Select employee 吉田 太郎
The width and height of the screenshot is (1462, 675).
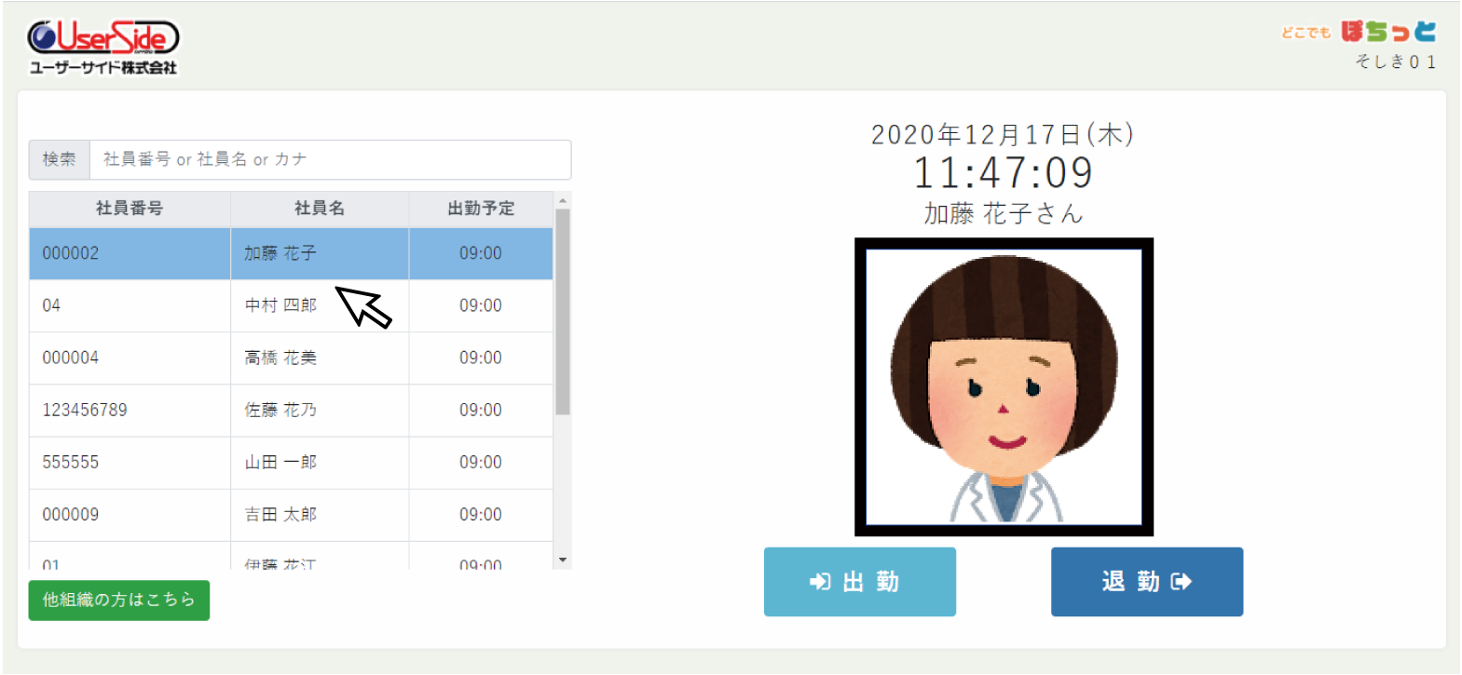(x=280, y=514)
